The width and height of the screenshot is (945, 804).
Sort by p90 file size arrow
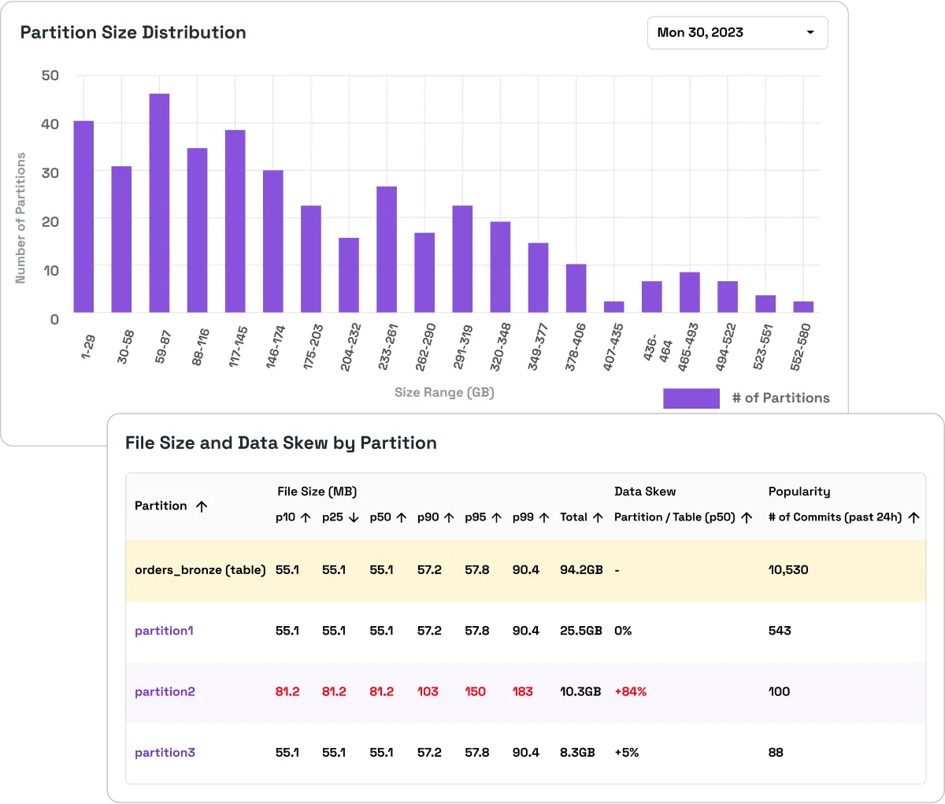449,517
